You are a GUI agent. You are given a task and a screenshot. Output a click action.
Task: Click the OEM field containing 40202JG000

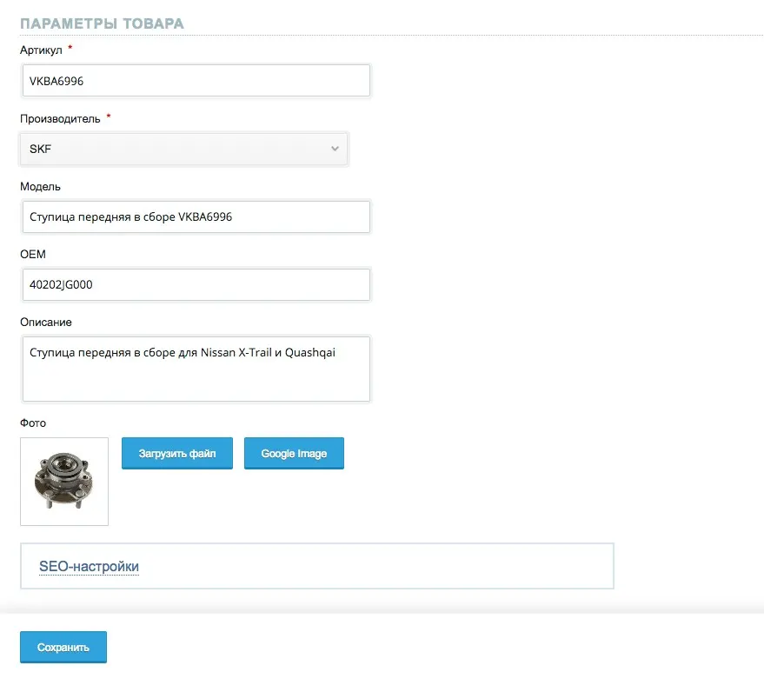[196, 284]
